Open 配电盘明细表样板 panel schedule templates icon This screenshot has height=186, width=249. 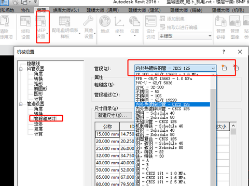(65, 21)
